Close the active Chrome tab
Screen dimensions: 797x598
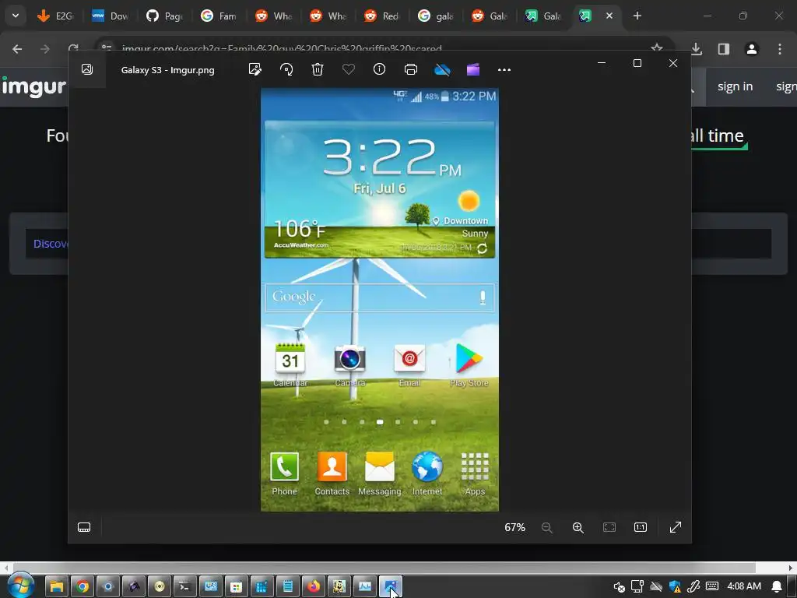click(x=609, y=16)
